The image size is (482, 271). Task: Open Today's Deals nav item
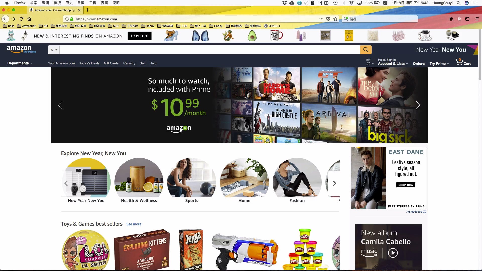[89, 63]
